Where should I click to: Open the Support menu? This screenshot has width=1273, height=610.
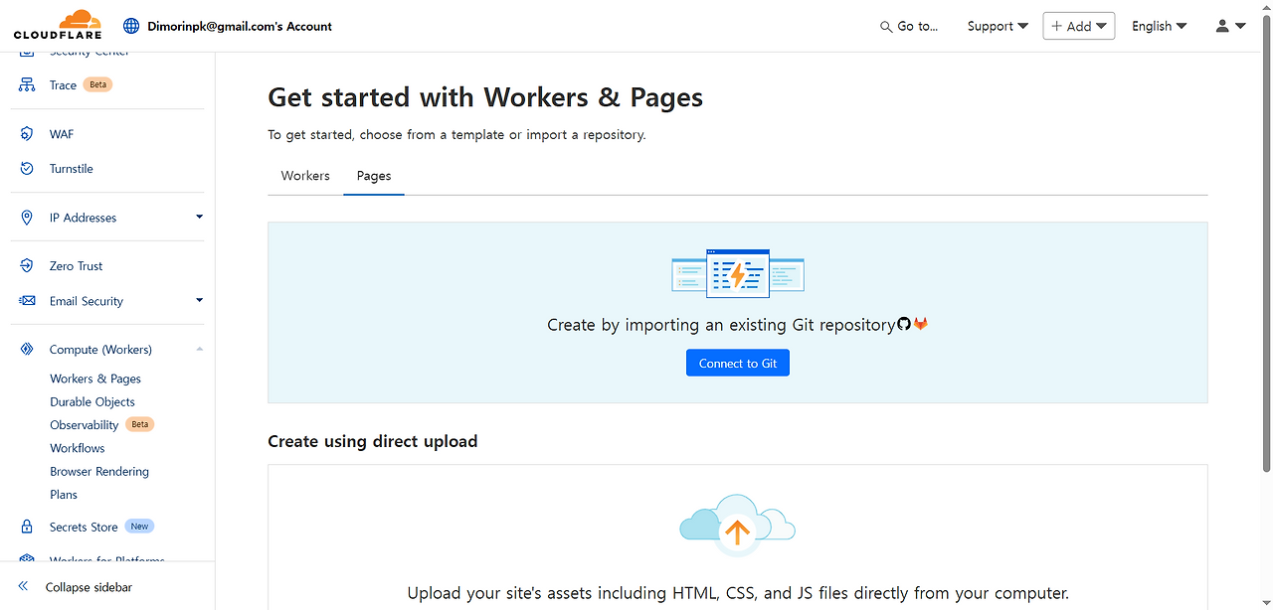click(996, 26)
